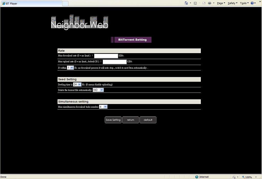Click the Print icon in the toolbar
The image size is (262, 179).
(210, 3)
